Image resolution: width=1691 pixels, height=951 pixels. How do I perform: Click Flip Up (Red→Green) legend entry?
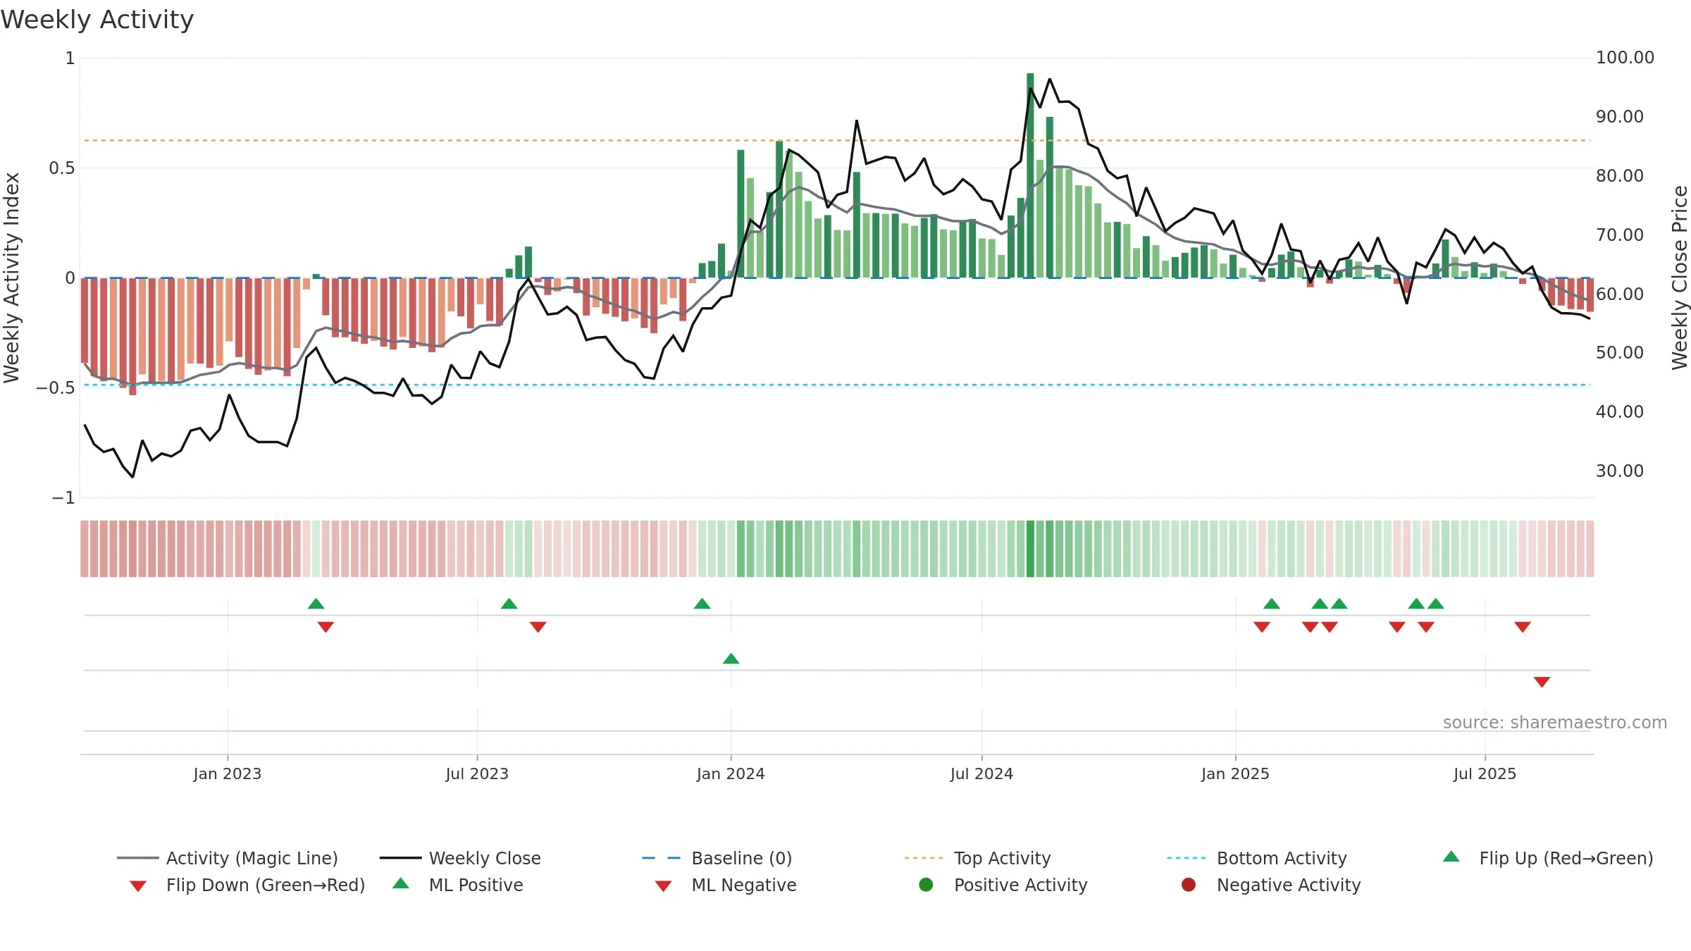pyautogui.click(x=1548, y=858)
